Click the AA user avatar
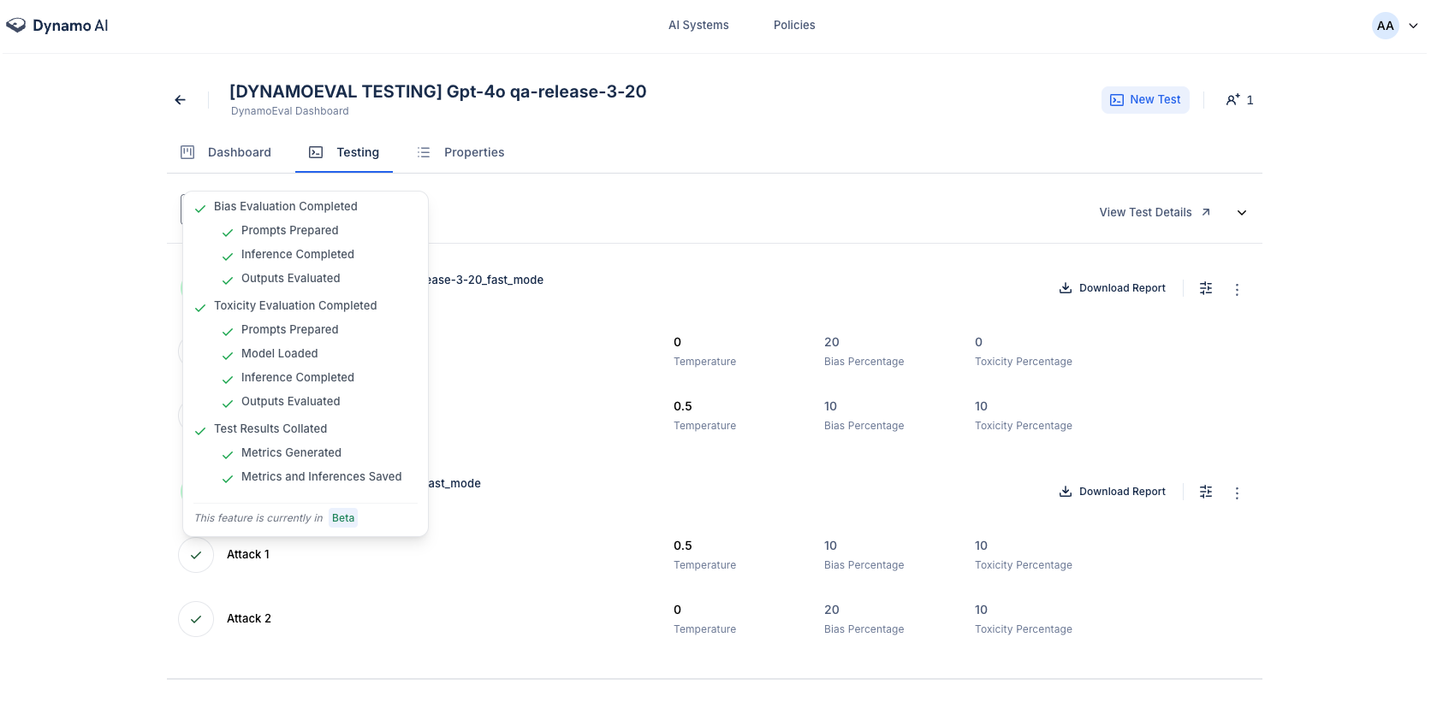The width and height of the screenshot is (1443, 702). [1385, 26]
